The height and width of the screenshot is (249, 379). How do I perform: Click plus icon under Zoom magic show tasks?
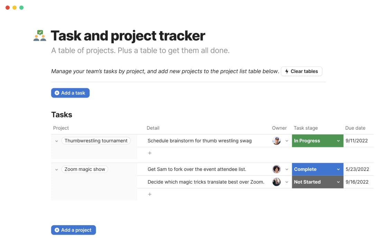[150, 194]
